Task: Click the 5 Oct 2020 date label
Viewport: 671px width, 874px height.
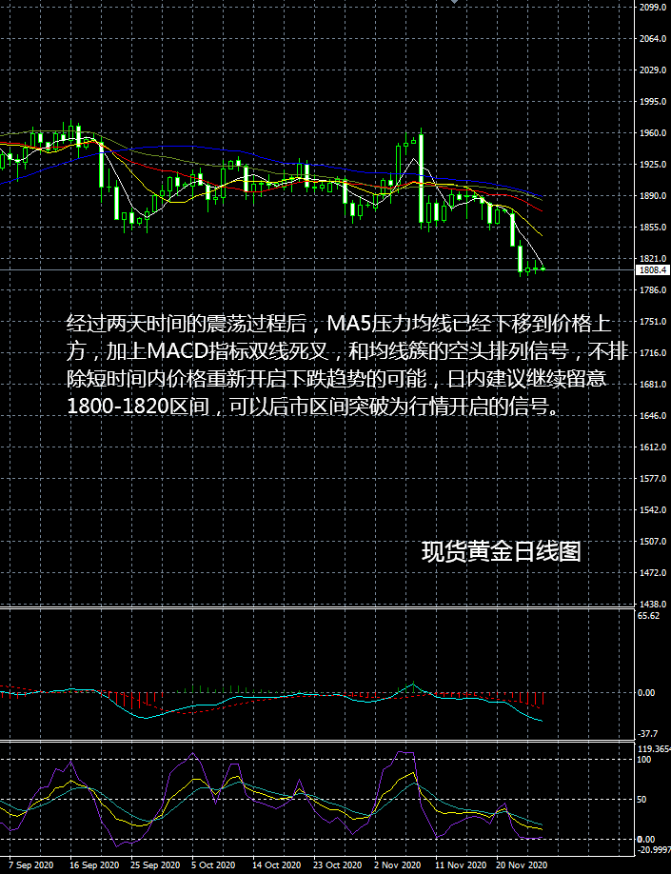Action: tap(213, 865)
